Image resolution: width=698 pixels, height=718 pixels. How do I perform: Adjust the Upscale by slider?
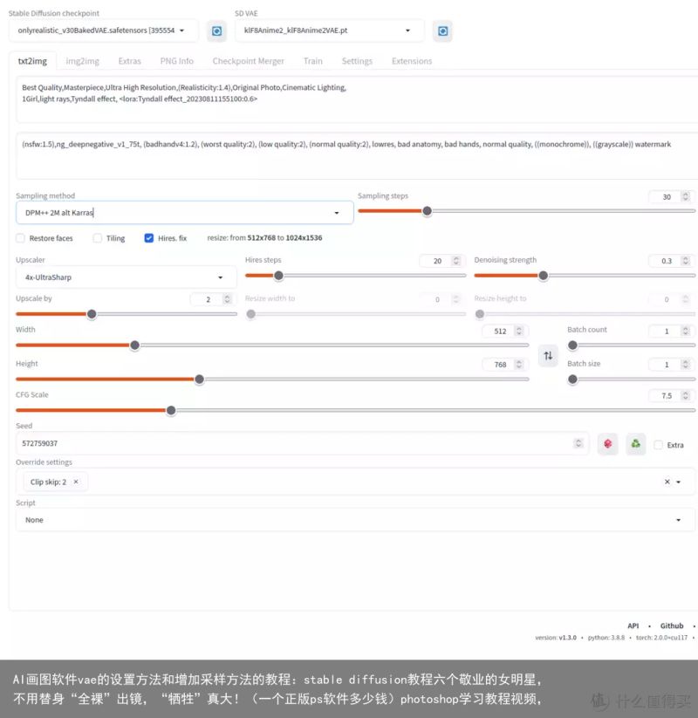coord(127,314)
